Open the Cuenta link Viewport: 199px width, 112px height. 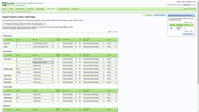pyautogui.click(x=193, y=5)
